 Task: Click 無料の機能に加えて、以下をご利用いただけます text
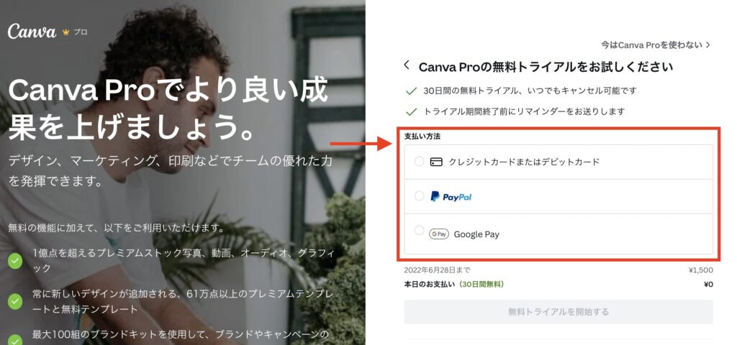(x=116, y=229)
